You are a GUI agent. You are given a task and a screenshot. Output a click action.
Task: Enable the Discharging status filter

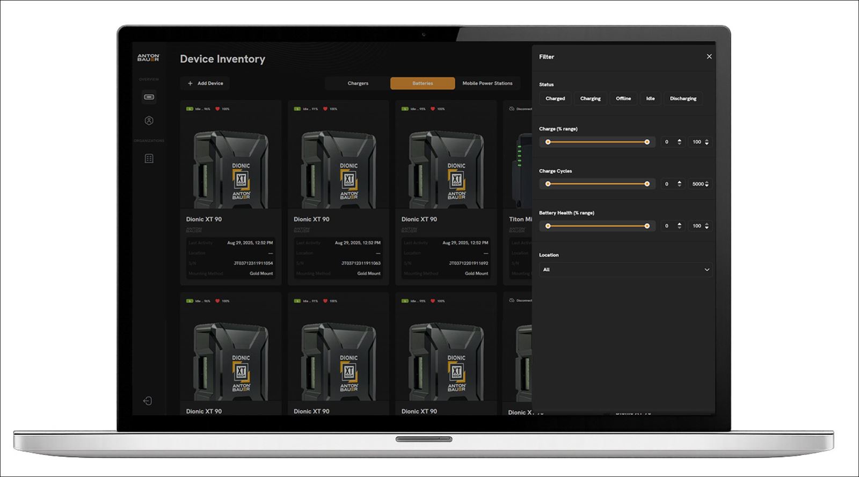683,99
